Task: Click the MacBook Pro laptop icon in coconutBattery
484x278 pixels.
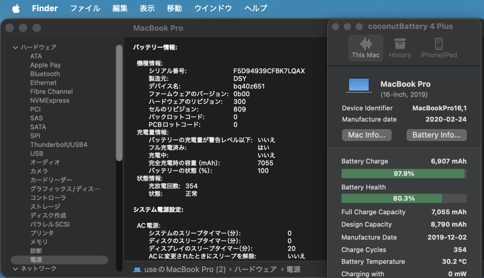Action: [x=359, y=86]
